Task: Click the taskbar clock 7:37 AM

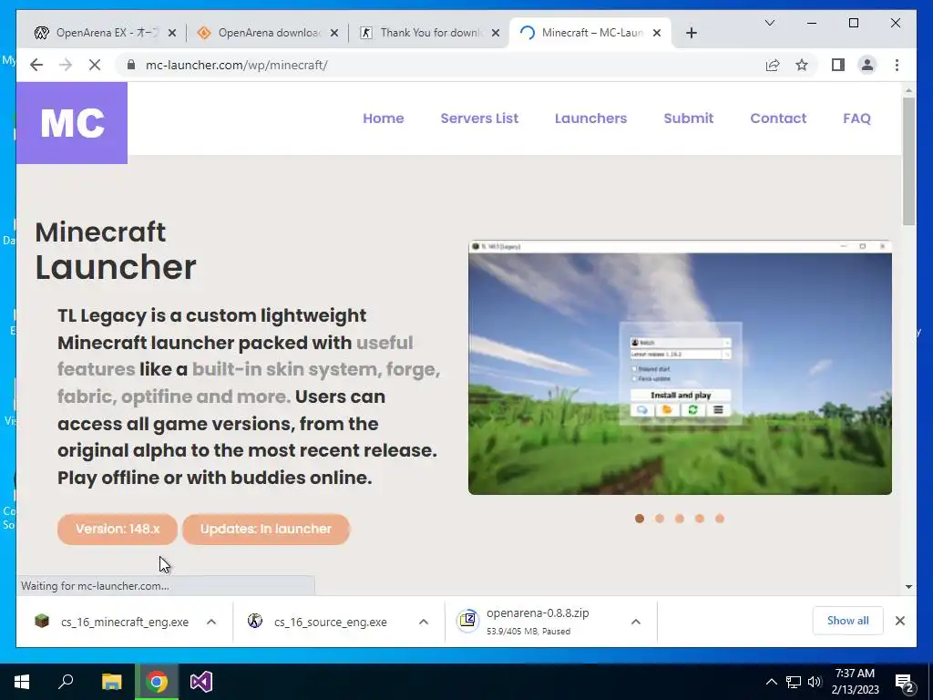Action: click(x=855, y=674)
